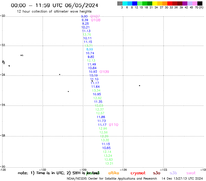Click the green 12.37 value

point(100,109)
